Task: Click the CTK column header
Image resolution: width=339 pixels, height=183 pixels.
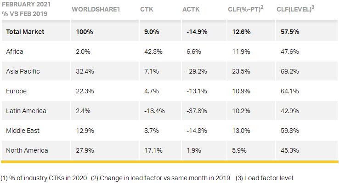Action: (x=147, y=9)
